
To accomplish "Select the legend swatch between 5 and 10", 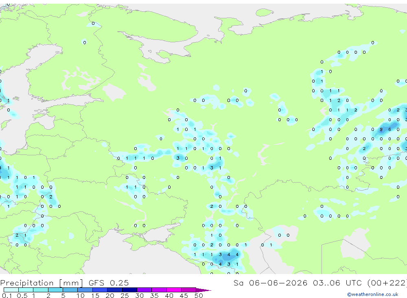I will [70, 290].
